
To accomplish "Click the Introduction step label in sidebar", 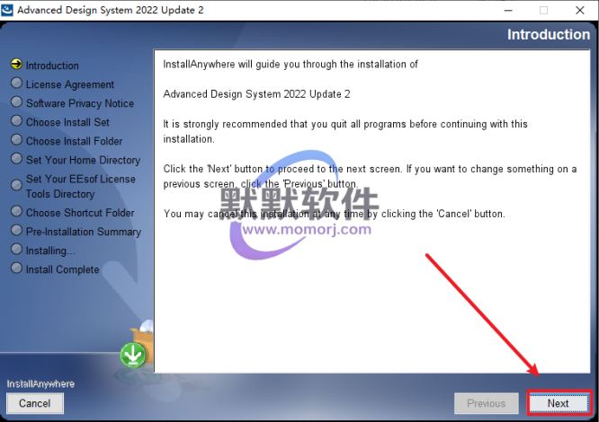I will point(52,66).
